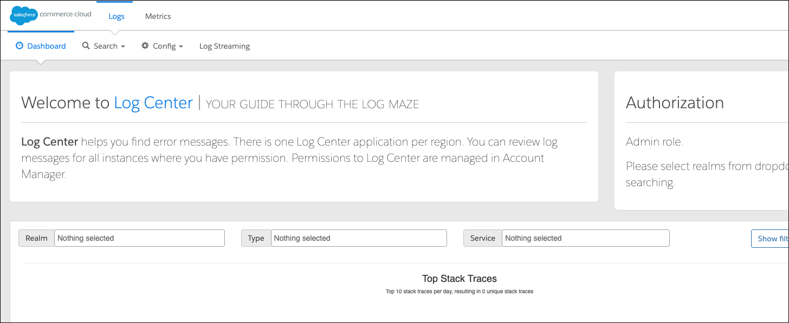Click the grey Realm label

pyautogui.click(x=36, y=238)
